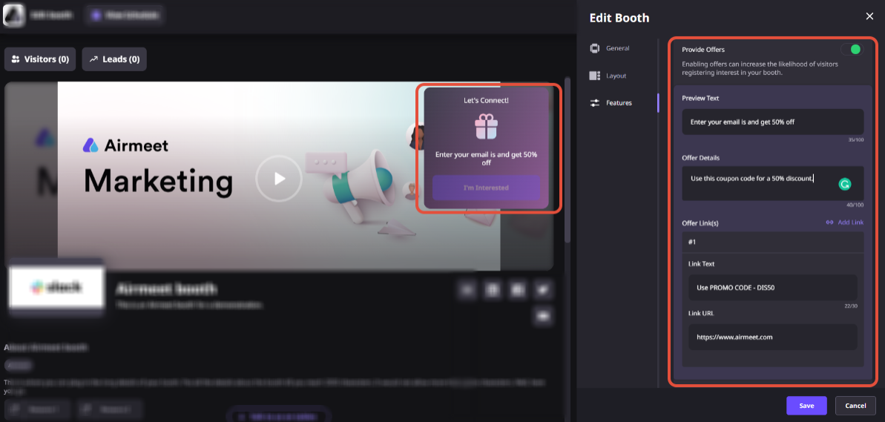Open the Layout tab in Edit Booth
Image resolution: width=885 pixels, height=422 pixels.
click(616, 76)
